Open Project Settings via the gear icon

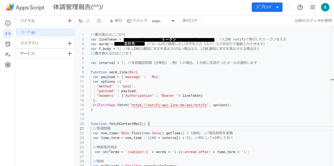(x=8, y=65)
